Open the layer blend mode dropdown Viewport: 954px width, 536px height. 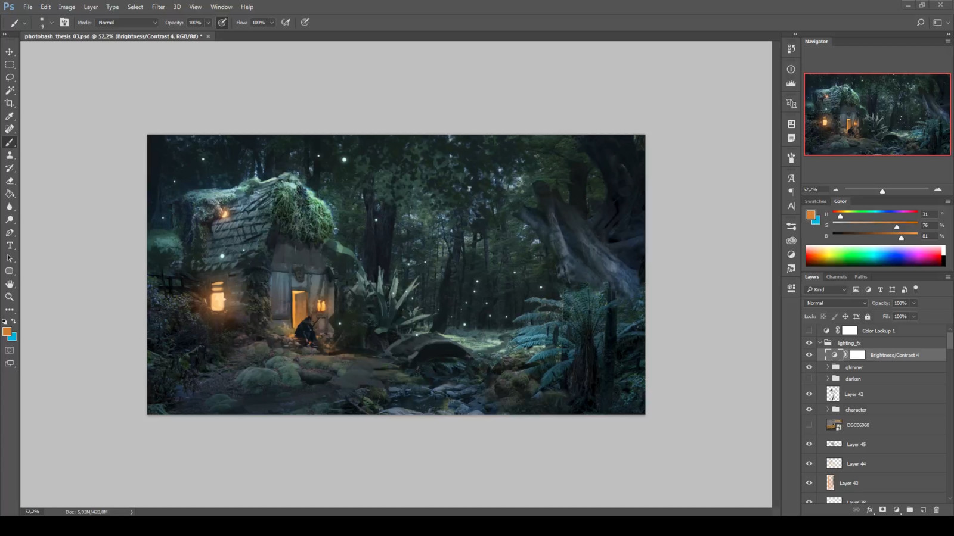click(x=836, y=303)
